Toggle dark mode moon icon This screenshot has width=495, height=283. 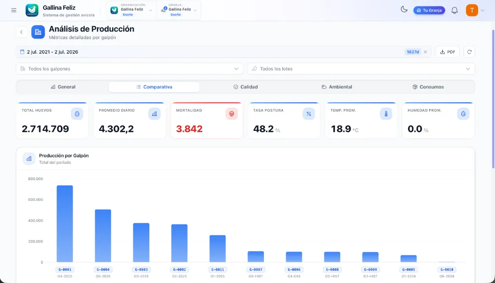pyautogui.click(x=404, y=10)
